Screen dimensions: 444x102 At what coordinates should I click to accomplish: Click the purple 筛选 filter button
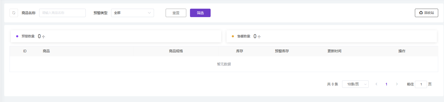pyautogui.click(x=200, y=13)
